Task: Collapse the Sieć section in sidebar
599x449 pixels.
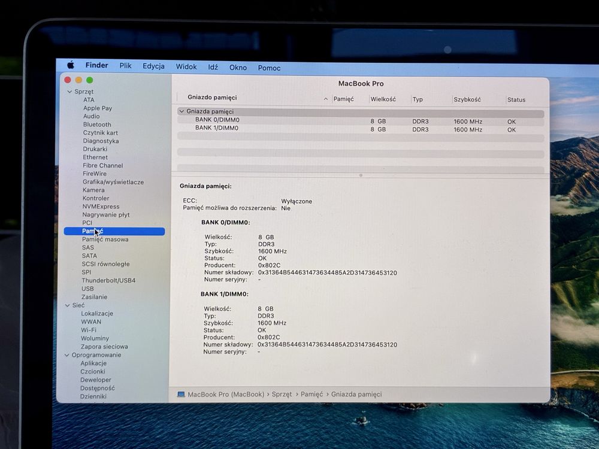Action: [x=67, y=305]
